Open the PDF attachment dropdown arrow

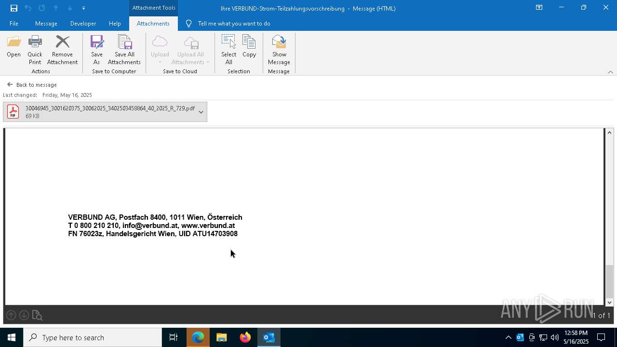(201, 112)
